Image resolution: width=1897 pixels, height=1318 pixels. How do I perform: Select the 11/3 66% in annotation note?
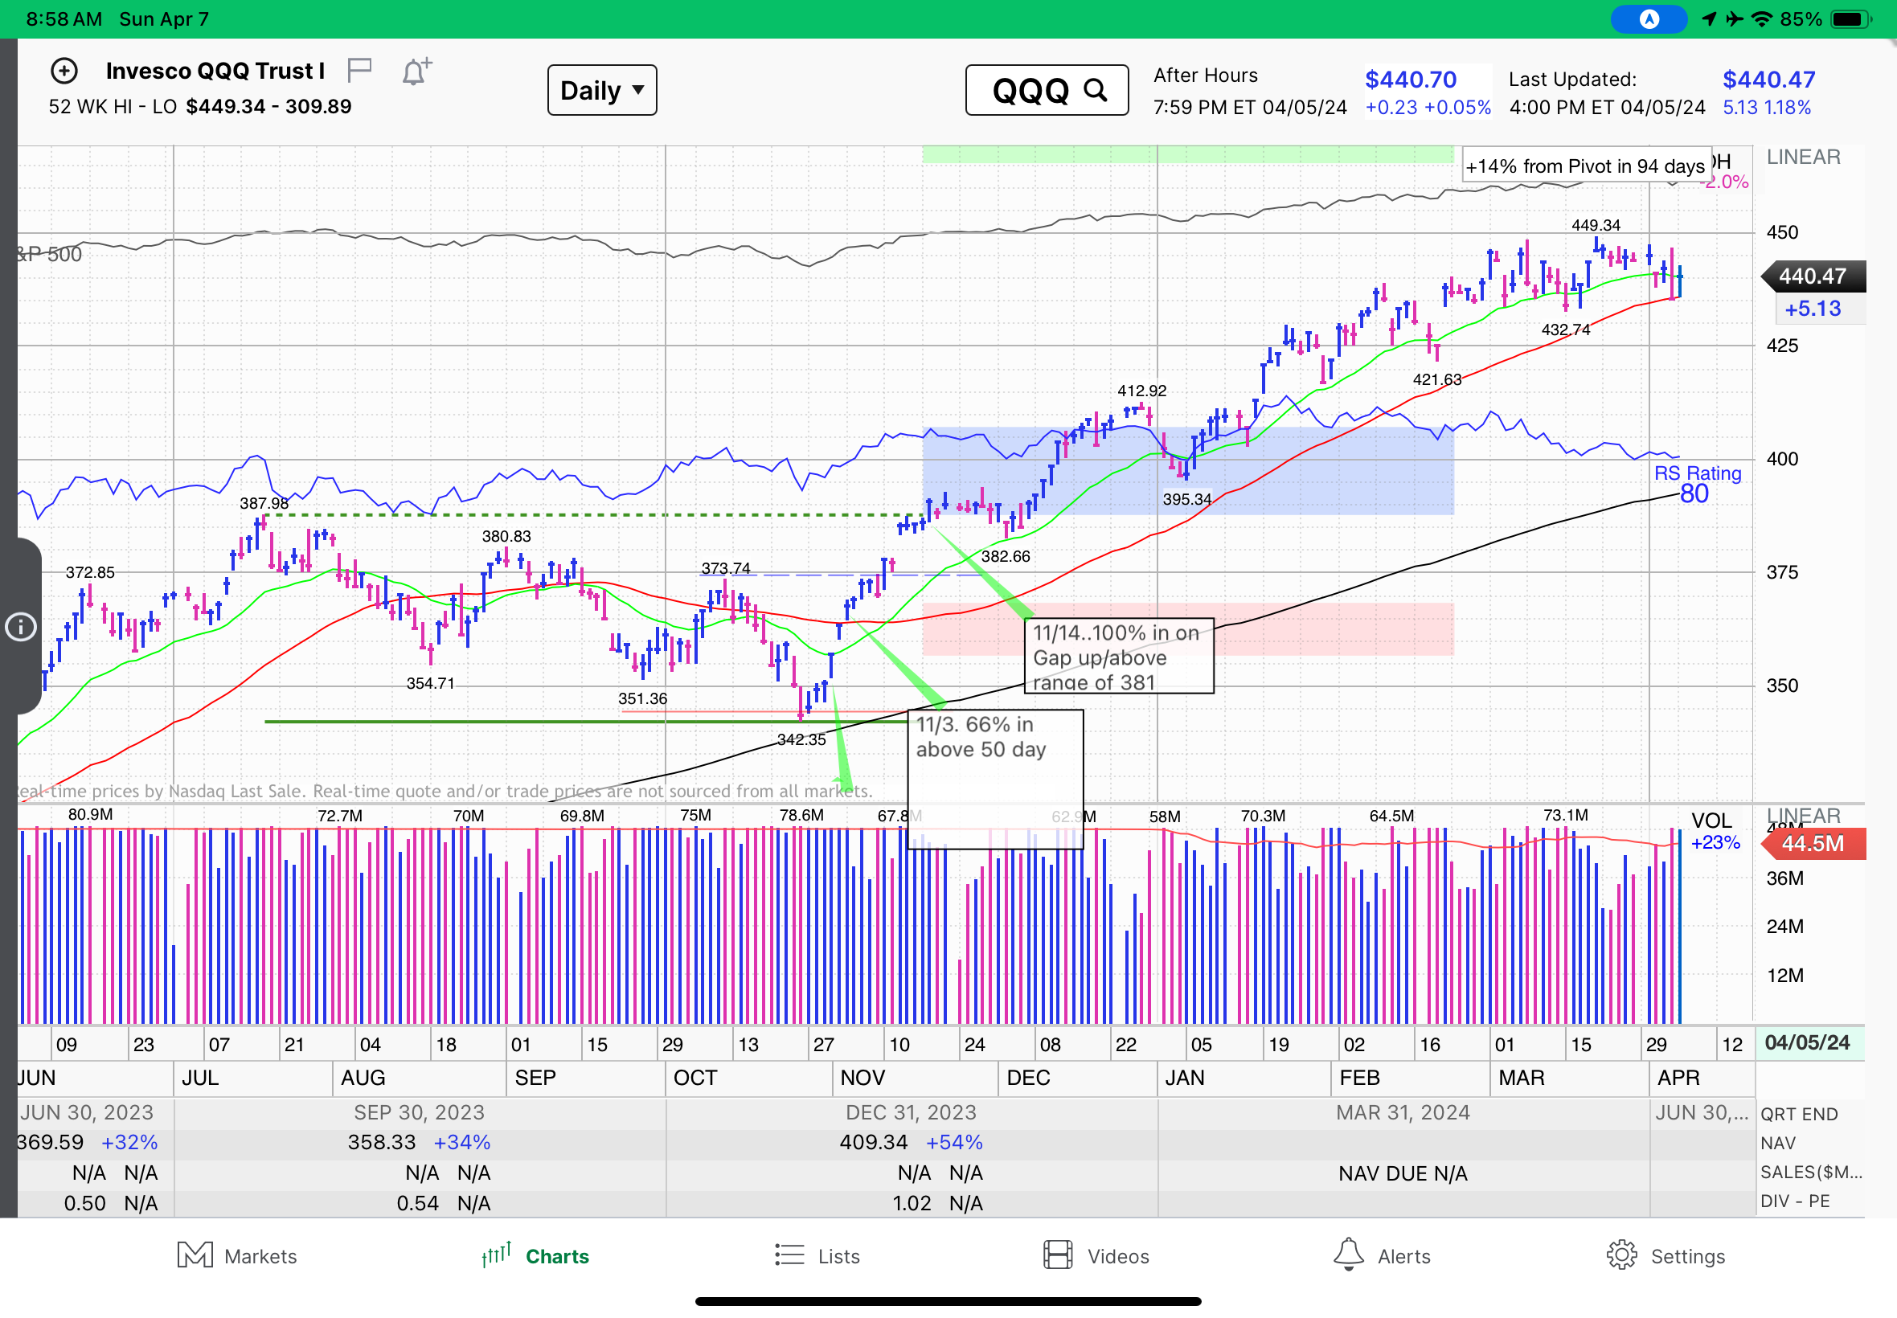[995, 778]
